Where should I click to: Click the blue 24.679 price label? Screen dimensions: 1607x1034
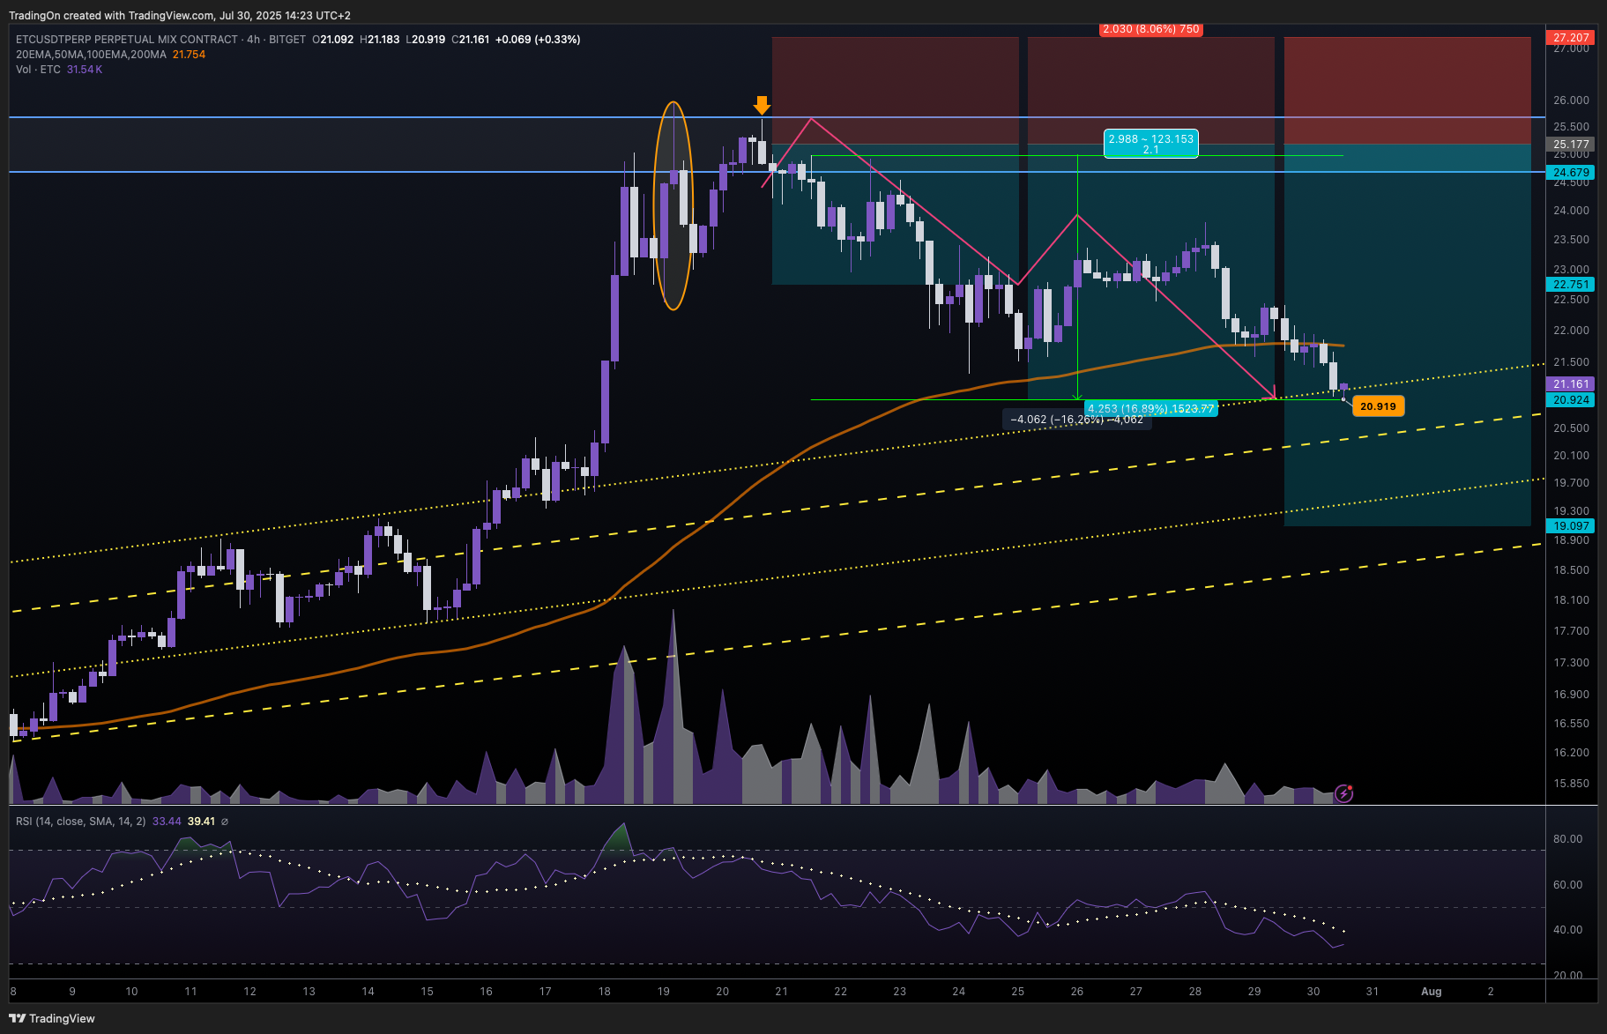tap(1572, 173)
